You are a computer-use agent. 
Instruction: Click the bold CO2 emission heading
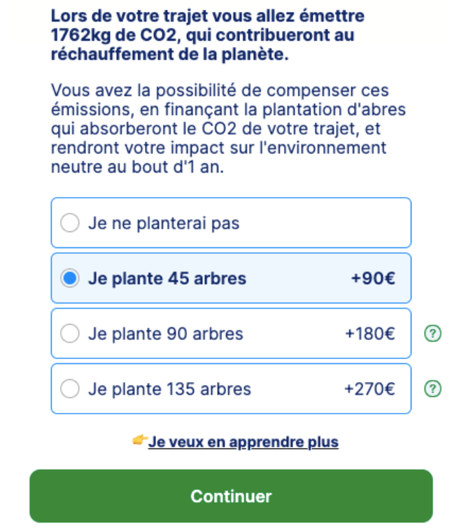pos(208,35)
